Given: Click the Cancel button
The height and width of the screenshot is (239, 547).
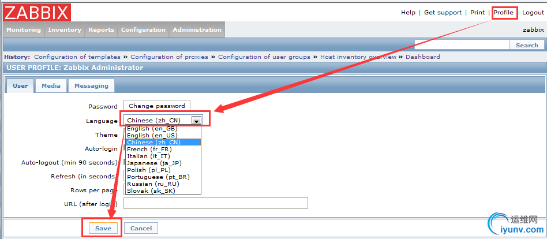Looking at the screenshot, I should click(x=141, y=228).
